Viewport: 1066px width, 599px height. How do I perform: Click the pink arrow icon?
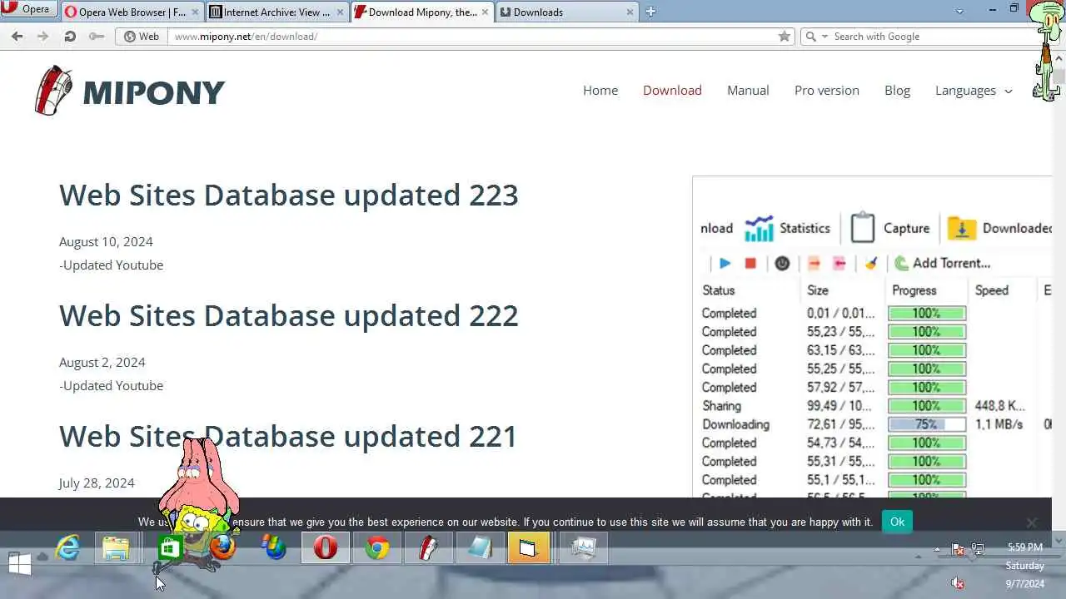[x=839, y=263]
